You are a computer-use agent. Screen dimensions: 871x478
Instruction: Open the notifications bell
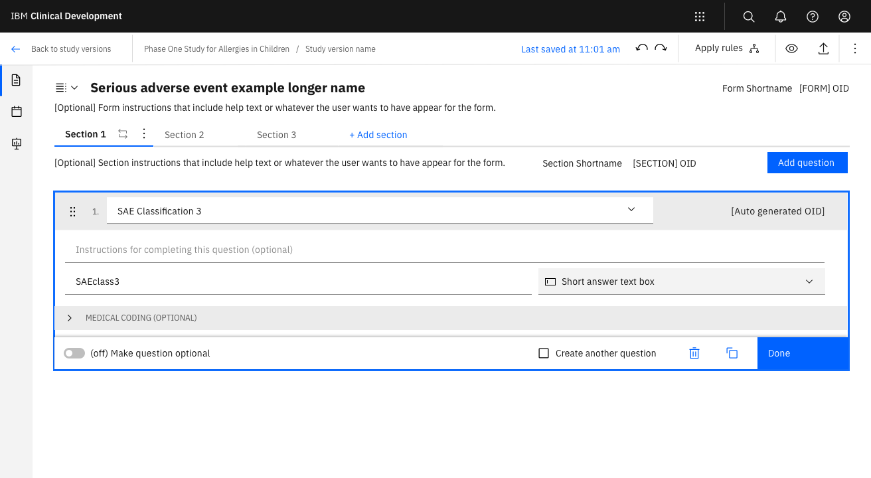coord(781,17)
